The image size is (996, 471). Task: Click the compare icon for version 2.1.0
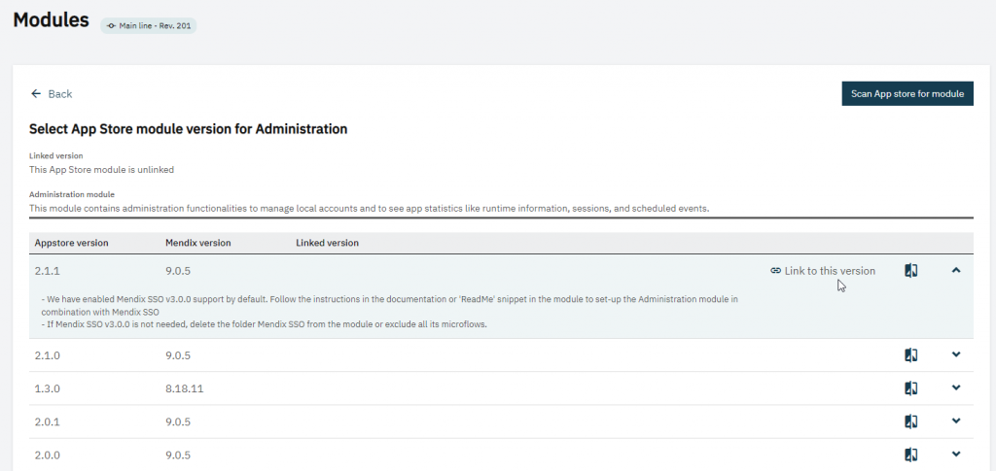[x=910, y=355]
